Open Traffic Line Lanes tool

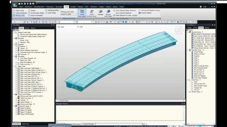tap(82, 13)
